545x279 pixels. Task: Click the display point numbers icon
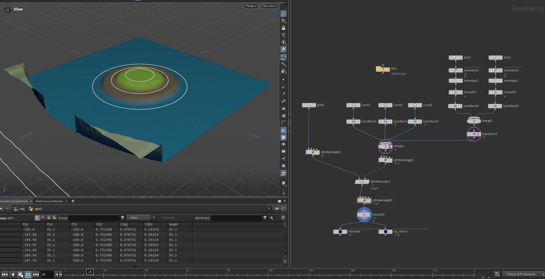coord(283,101)
